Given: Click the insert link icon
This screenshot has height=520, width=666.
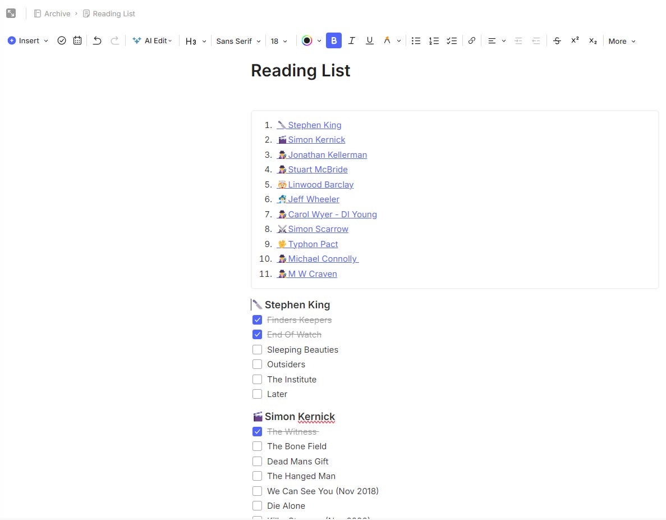Looking at the screenshot, I should point(471,41).
